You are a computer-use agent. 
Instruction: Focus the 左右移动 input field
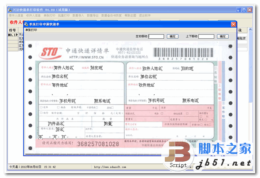pyautogui.click(x=156, y=36)
